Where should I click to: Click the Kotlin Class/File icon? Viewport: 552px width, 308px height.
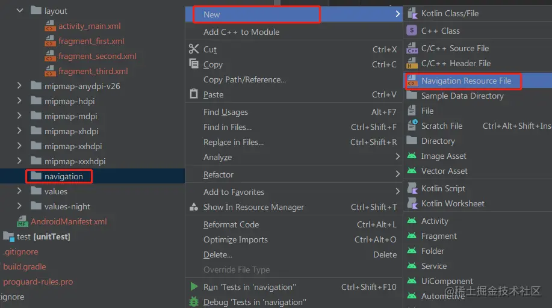412,13
